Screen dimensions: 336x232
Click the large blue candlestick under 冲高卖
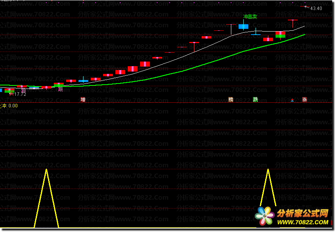pyautogui.click(x=243, y=26)
